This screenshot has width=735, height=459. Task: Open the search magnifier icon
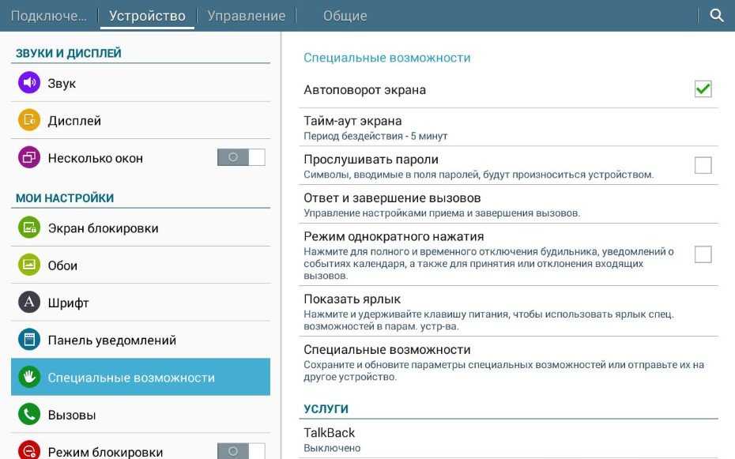pos(716,16)
